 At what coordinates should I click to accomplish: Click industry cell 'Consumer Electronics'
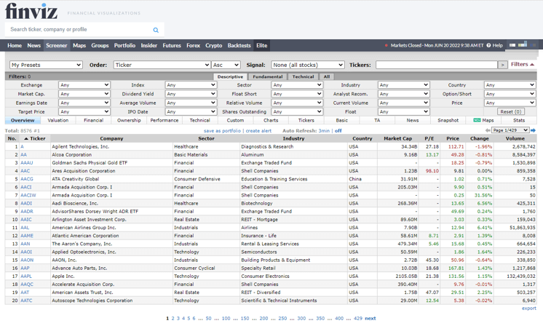tap(265, 277)
